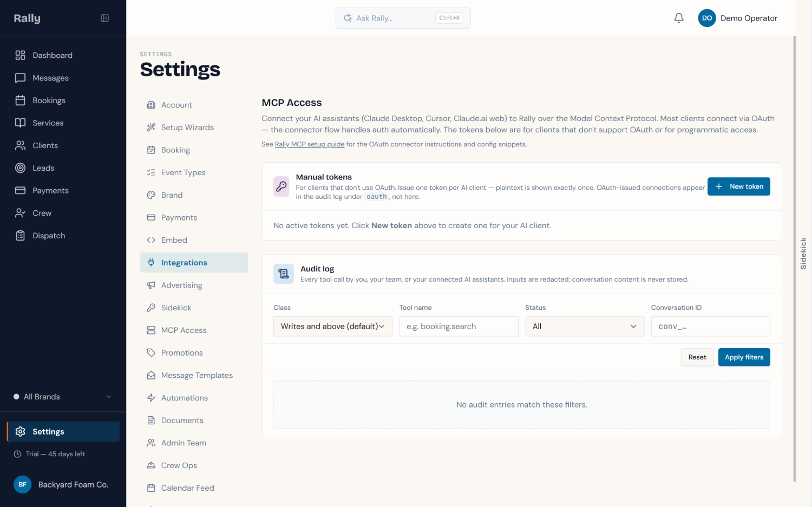Click the trial clock icon

(17, 454)
